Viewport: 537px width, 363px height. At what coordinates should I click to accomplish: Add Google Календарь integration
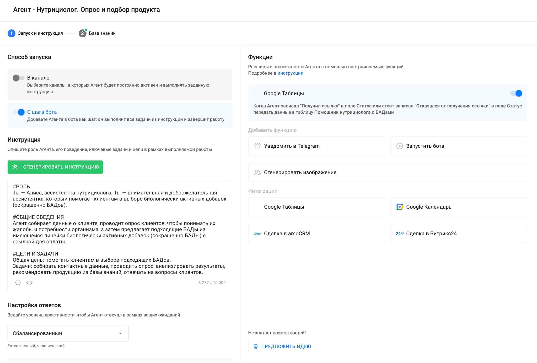tap(458, 207)
